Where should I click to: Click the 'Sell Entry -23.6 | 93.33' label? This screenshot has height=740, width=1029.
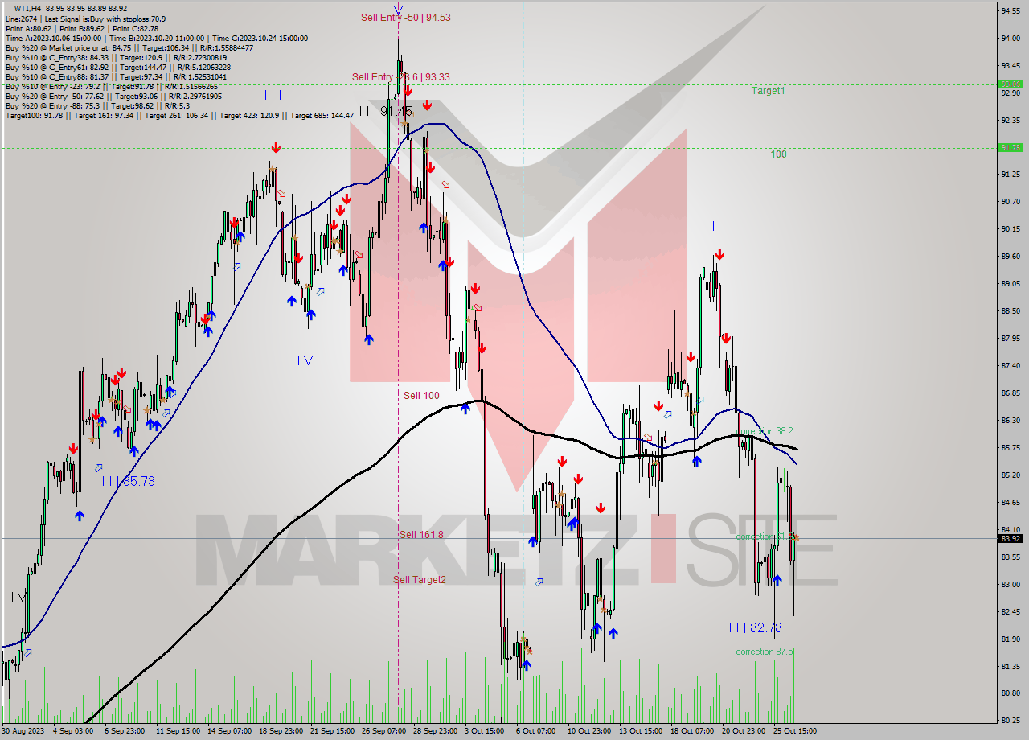point(400,77)
